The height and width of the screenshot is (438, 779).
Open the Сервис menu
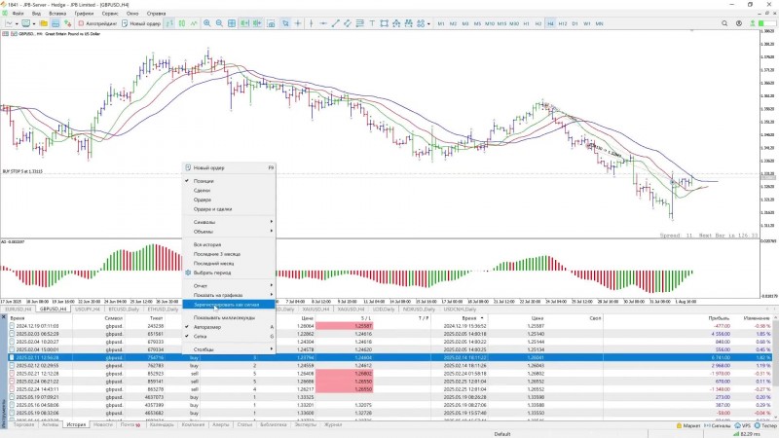pos(110,13)
